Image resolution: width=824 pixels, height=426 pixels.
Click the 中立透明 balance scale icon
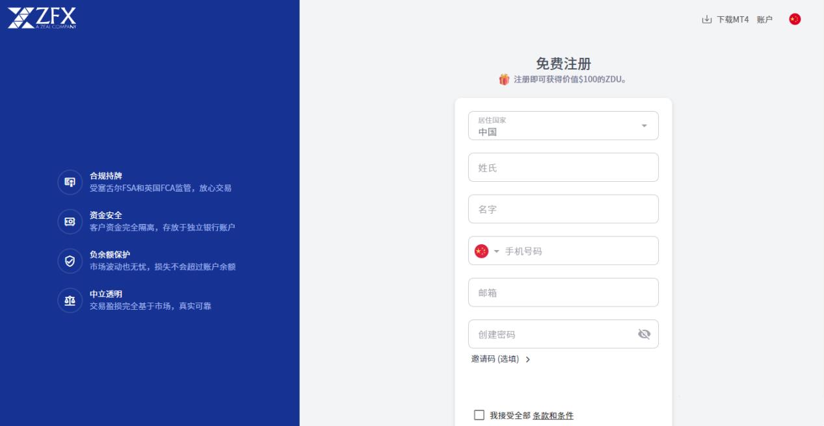(x=70, y=300)
